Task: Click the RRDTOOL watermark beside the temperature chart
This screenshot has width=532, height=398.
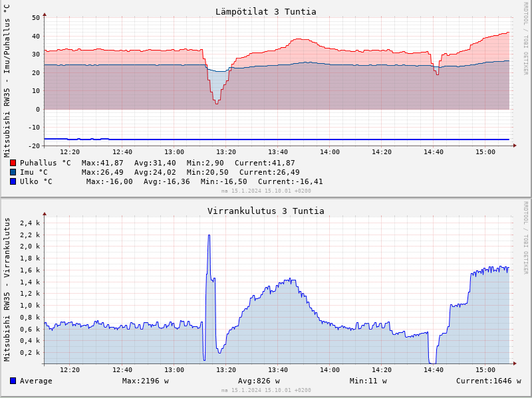Action: click(x=525, y=39)
